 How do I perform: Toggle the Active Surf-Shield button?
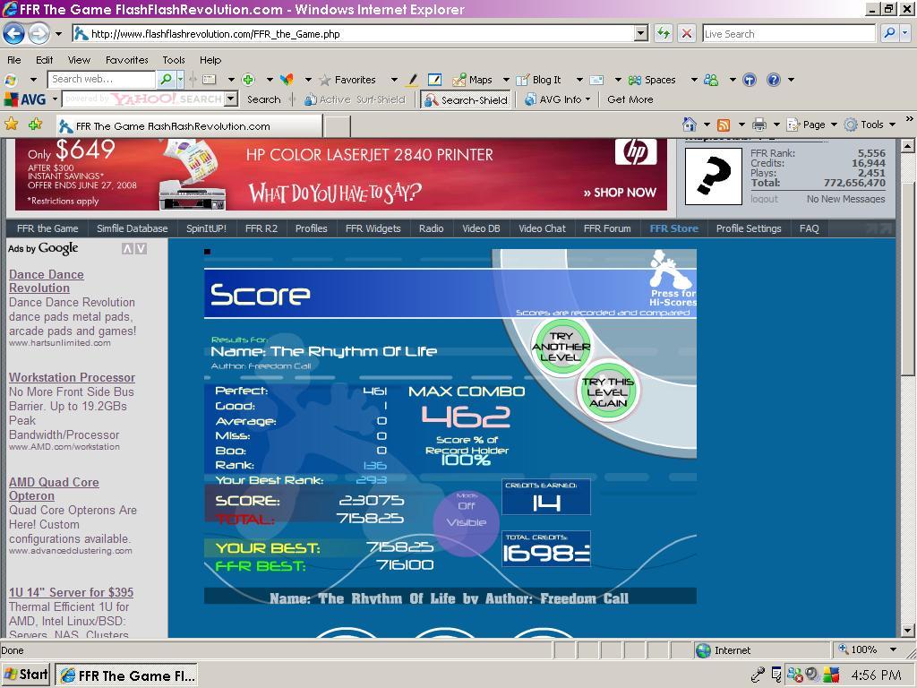tap(355, 100)
